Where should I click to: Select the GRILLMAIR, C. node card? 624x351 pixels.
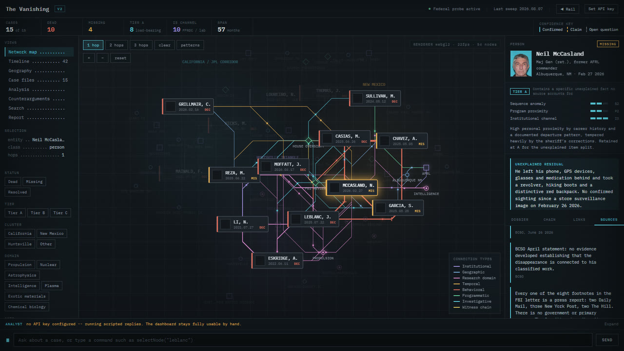pyautogui.click(x=188, y=107)
